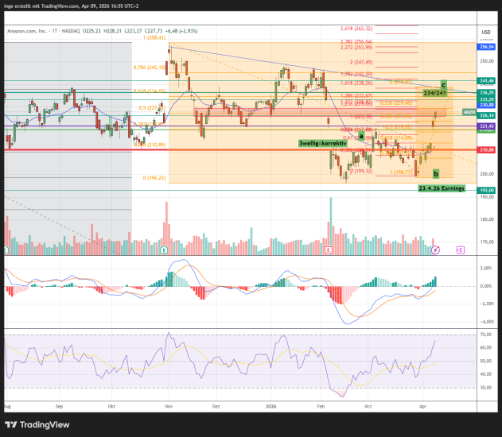Select the '23.4.26 Earnings' annotation label

(x=442, y=188)
